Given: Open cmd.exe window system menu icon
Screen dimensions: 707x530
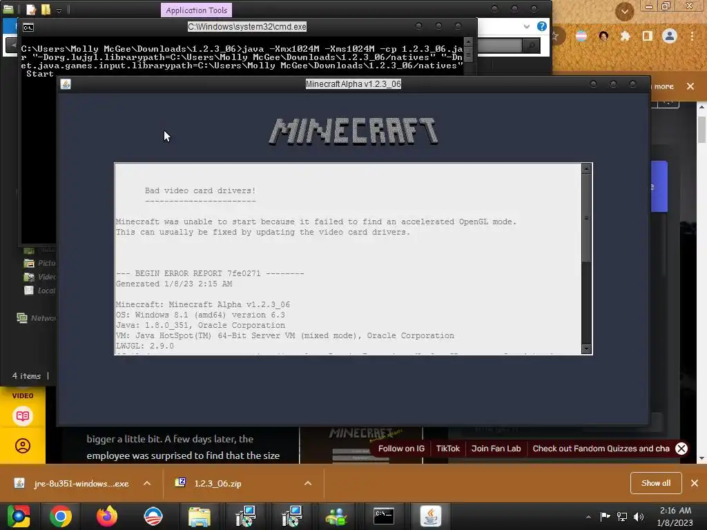Looking at the screenshot, I should point(28,28).
